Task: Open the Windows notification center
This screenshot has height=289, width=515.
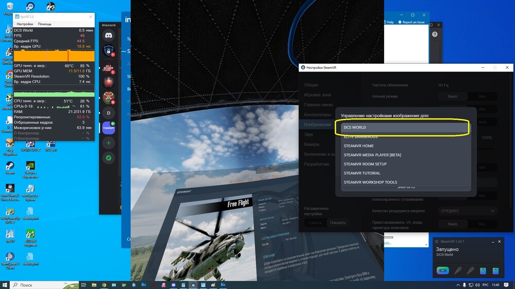Action: [506, 285]
